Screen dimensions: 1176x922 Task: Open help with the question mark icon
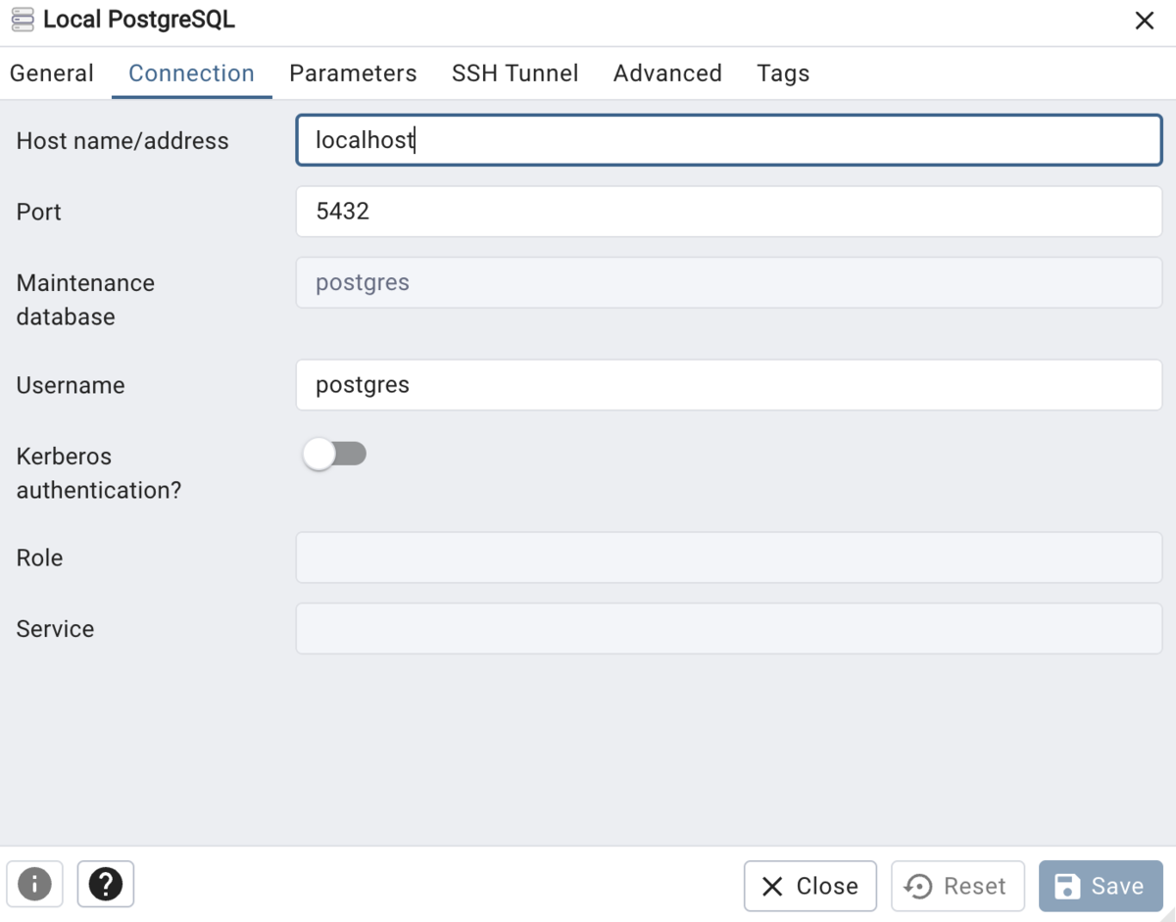tap(106, 885)
